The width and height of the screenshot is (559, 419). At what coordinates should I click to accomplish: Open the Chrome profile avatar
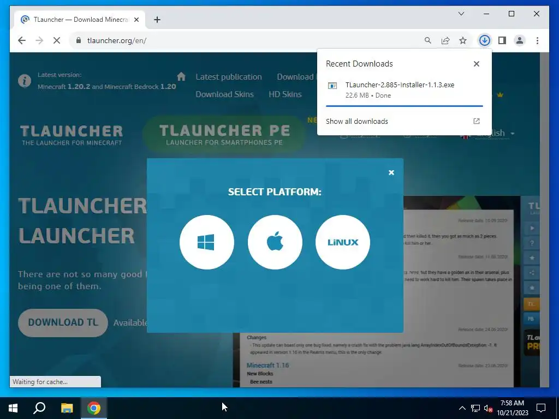pyautogui.click(x=520, y=40)
